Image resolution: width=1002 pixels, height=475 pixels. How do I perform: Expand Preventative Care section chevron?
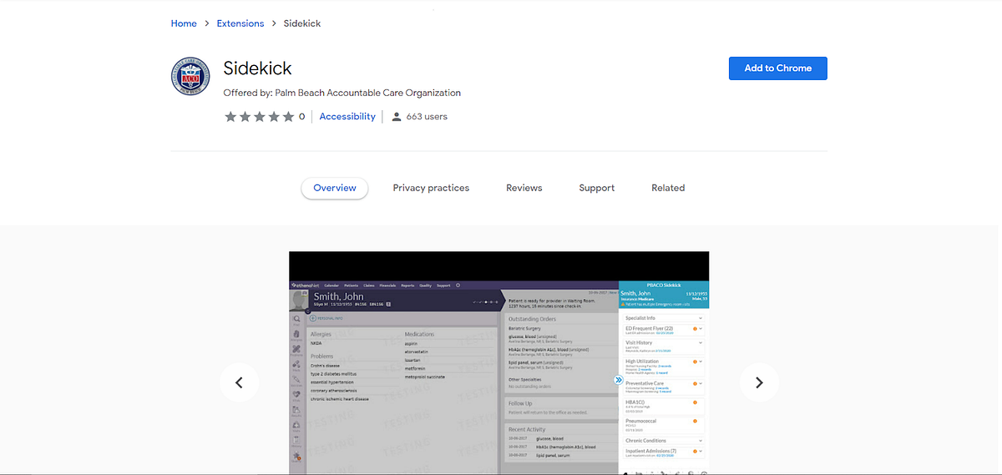(x=701, y=383)
